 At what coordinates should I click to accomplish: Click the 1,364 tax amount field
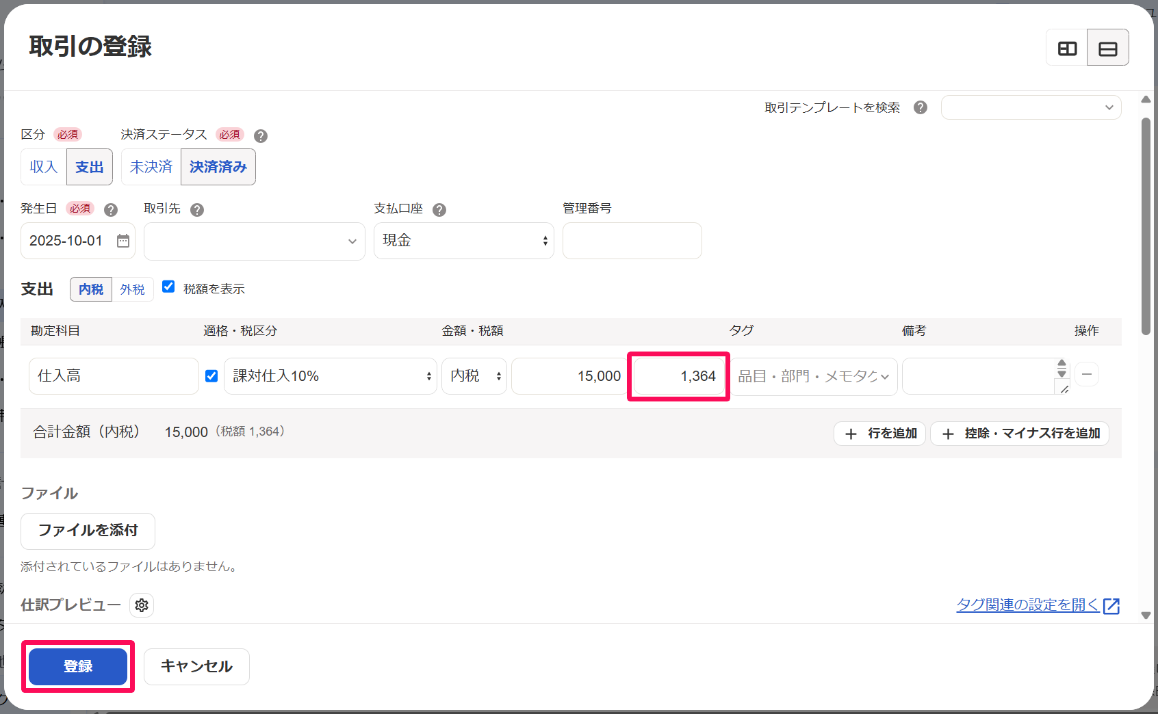tap(679, 376)
